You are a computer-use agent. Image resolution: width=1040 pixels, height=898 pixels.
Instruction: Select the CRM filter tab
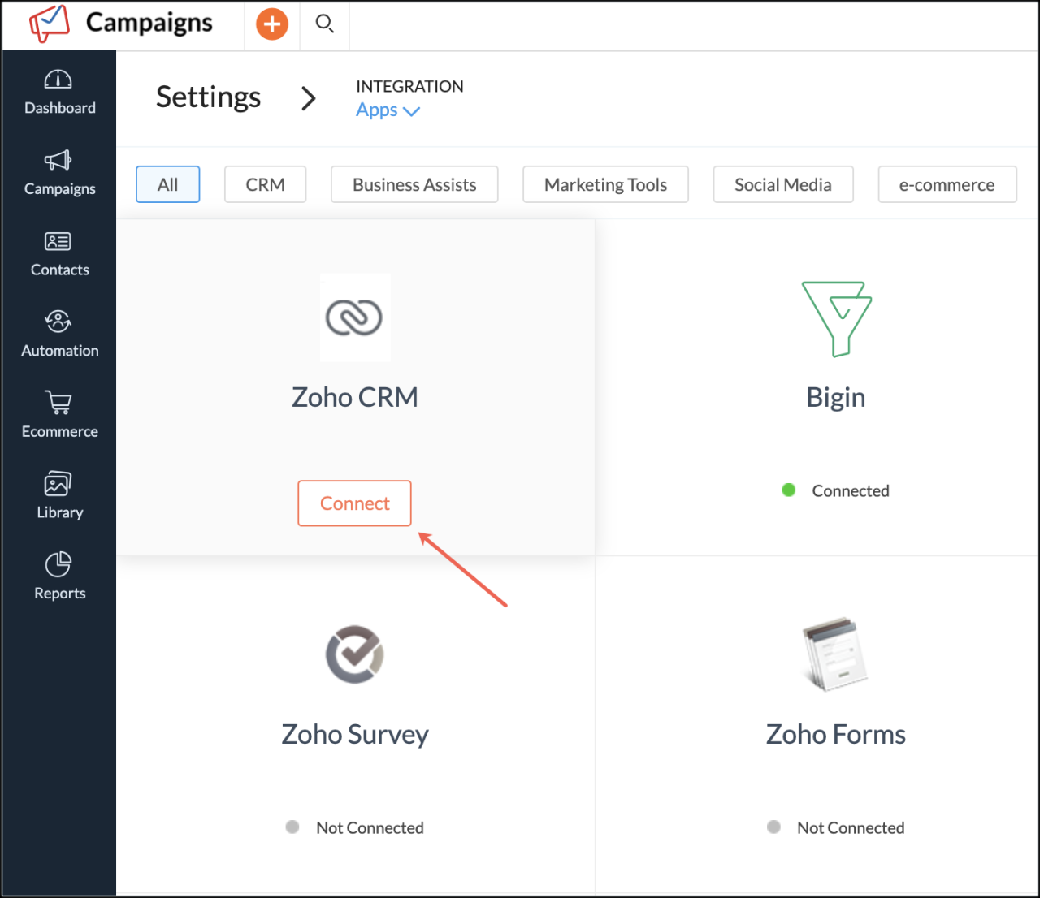266,184
